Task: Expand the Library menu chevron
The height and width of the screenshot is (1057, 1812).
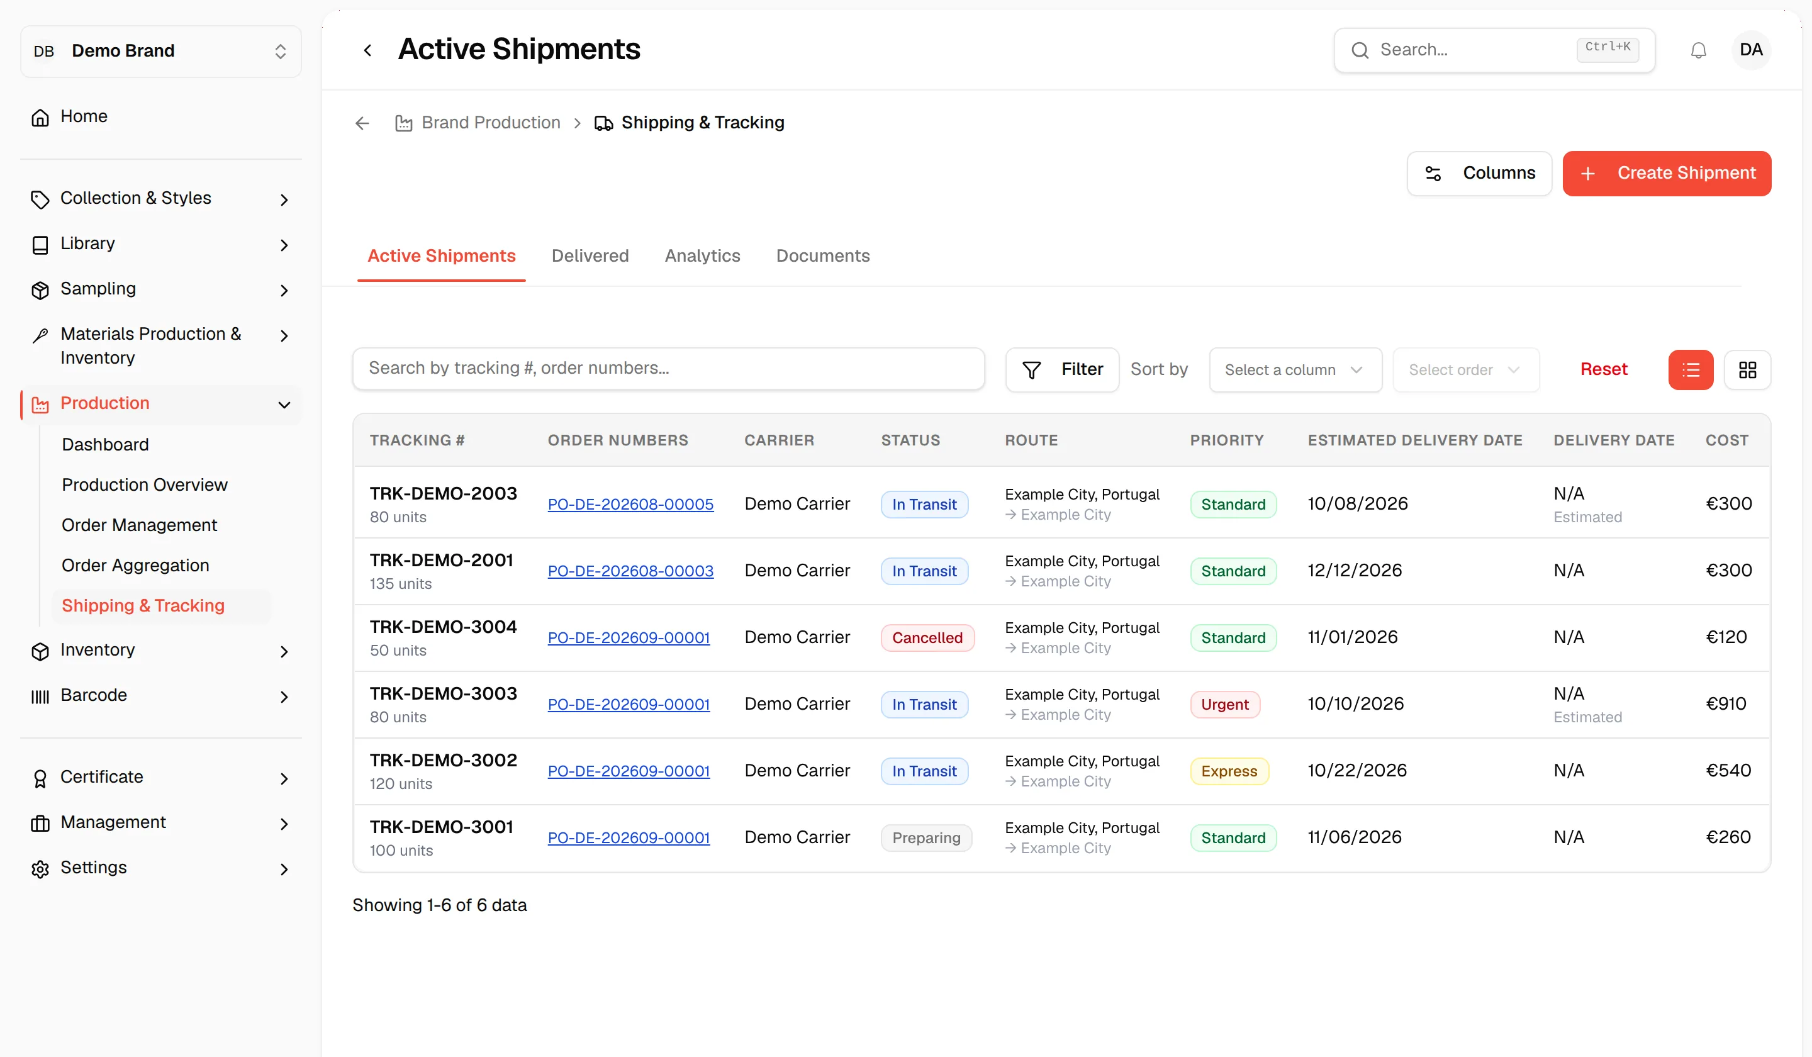Action: pos(284,245)
